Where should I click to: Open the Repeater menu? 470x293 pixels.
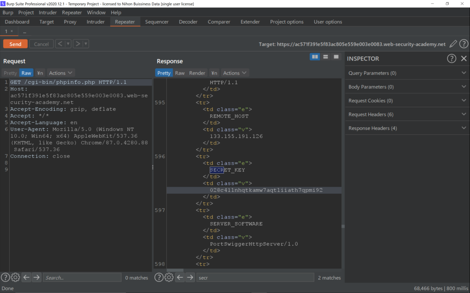[x=72, y=13]
